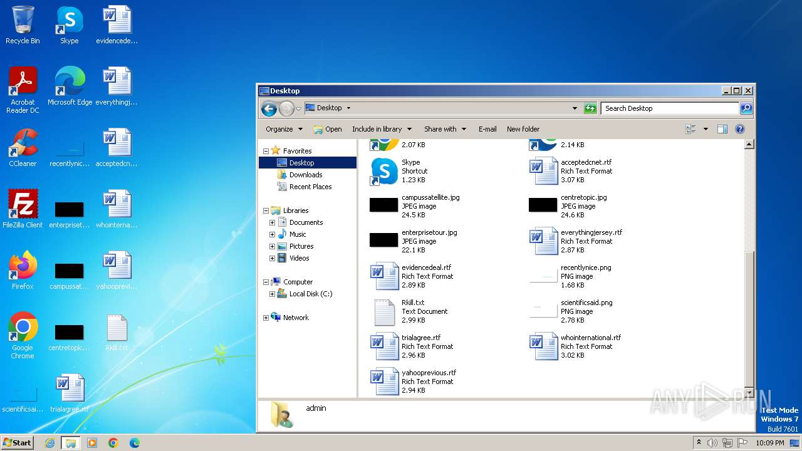Select acceptedcnet.rtf file in Explorer
This screenshot has height=451, width=802.
tap(571, 171)
